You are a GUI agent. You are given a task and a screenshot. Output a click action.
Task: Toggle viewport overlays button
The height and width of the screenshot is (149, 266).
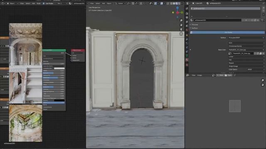click(x=162, y=3)
